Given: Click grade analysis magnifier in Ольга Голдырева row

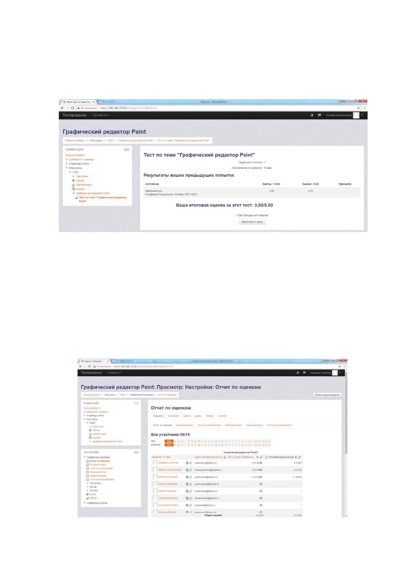Looking at the screenshot, I should click(261, 484).
